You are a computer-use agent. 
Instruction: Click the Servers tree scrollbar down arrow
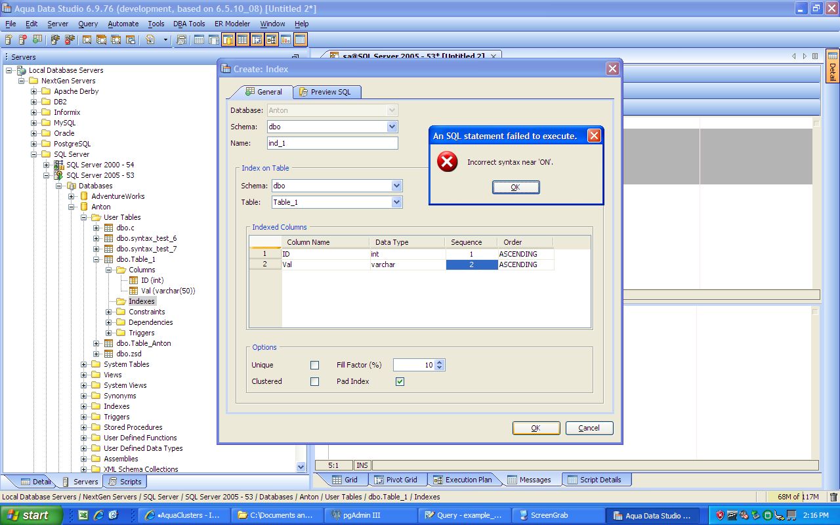pos(301,467)
